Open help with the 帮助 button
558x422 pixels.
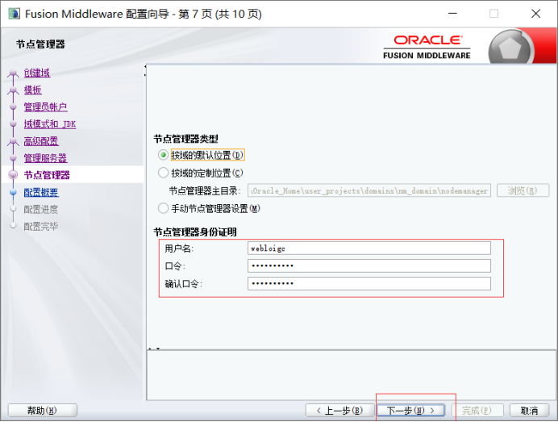[x=42, y=411]
